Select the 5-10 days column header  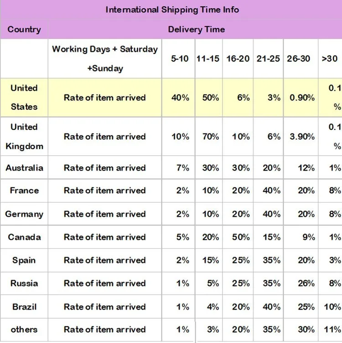pos(180,59)
